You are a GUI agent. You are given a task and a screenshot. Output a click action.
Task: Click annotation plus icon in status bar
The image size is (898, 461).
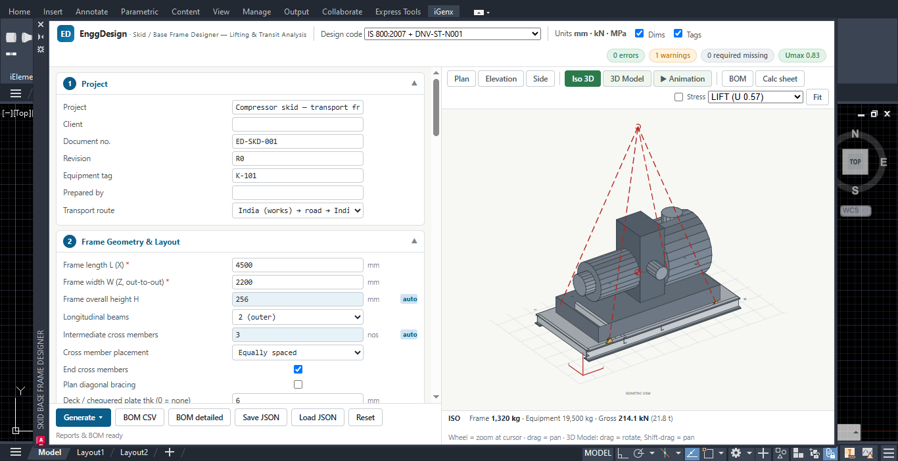click(763, 453)
